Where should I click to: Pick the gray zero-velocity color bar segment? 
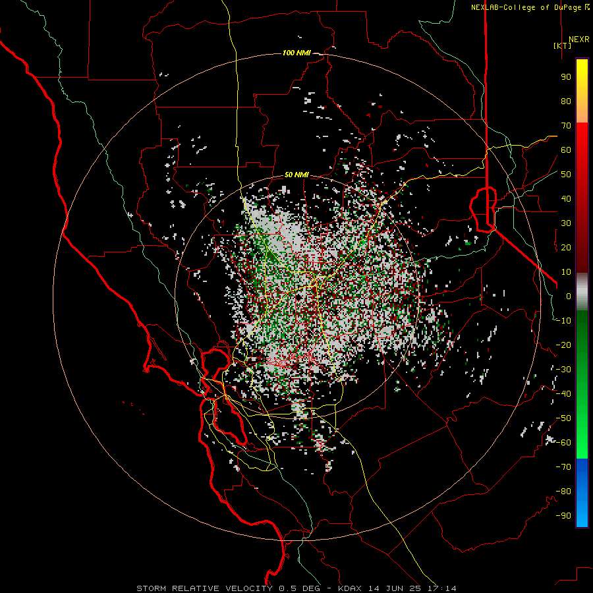582,292
